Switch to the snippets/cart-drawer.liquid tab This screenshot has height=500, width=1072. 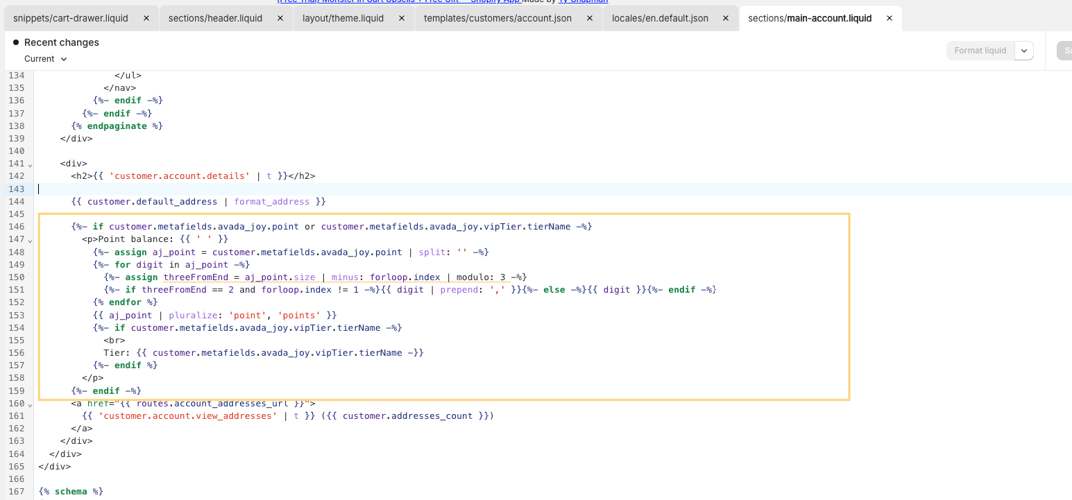pyautogui.click(x=71, y=18)
